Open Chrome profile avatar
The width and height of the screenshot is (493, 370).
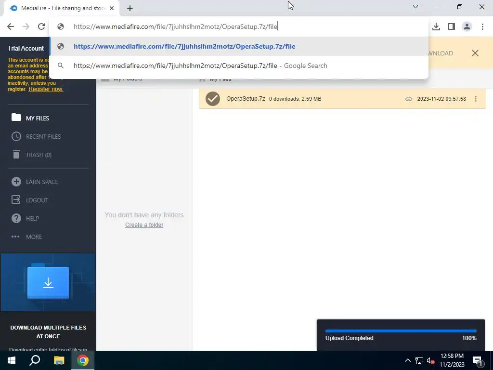[x=467, y=26]
